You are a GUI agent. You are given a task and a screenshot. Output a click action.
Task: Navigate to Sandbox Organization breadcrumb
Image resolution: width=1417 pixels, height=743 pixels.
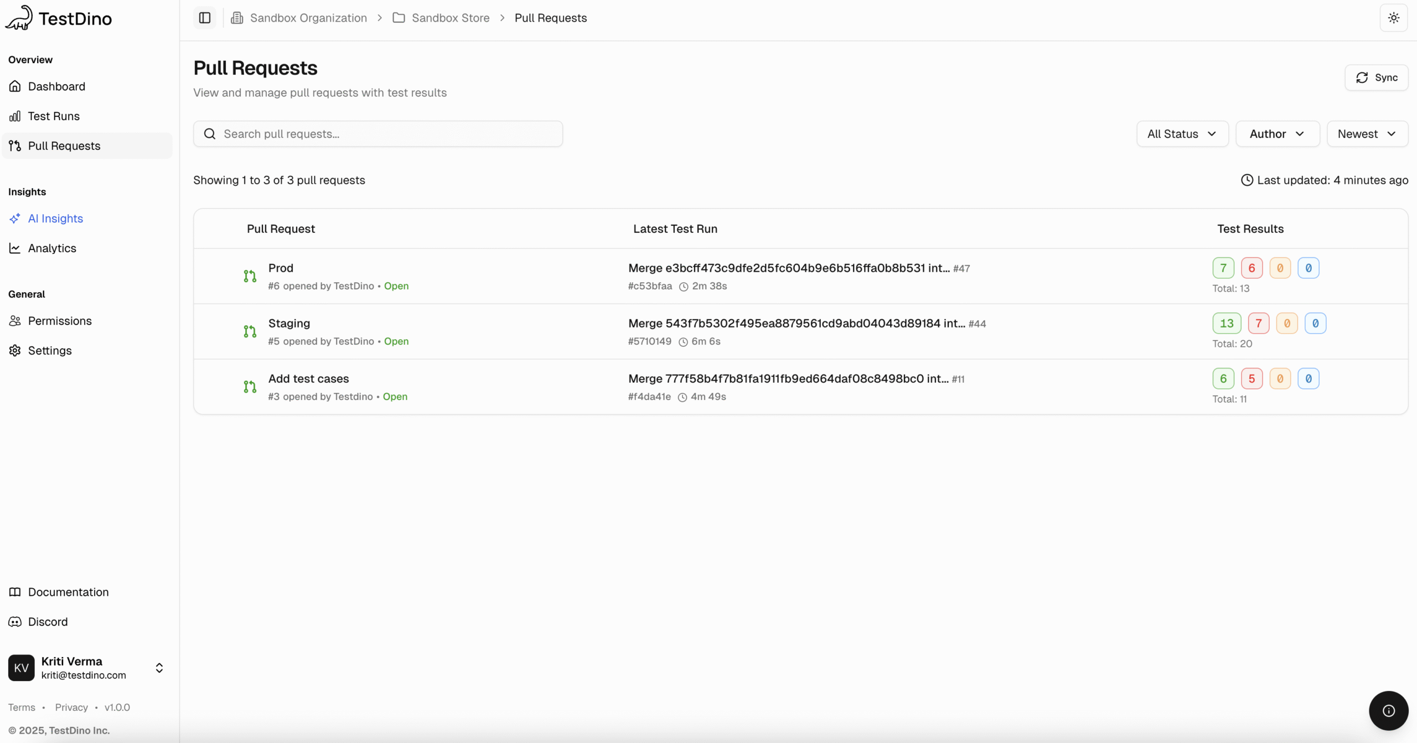click(x=308, y=17)
